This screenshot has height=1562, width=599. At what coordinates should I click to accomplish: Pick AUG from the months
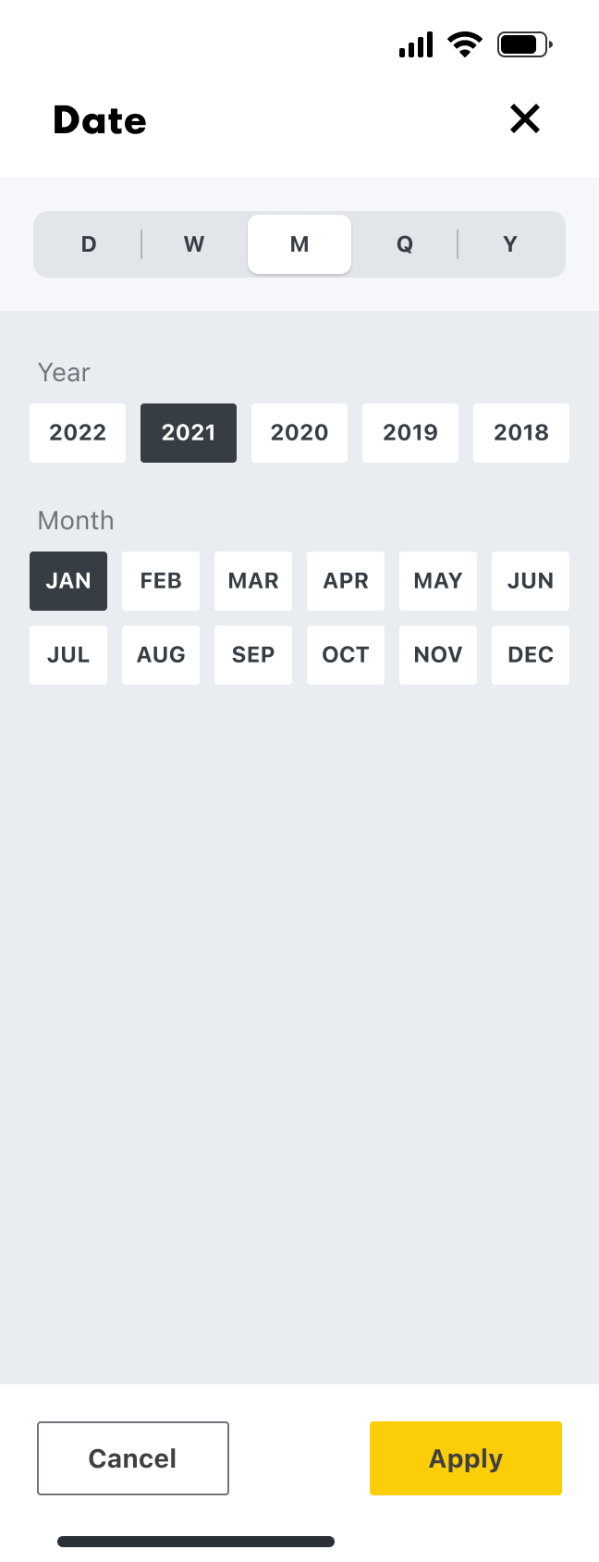pyautogui.click(x=161, y=654)
